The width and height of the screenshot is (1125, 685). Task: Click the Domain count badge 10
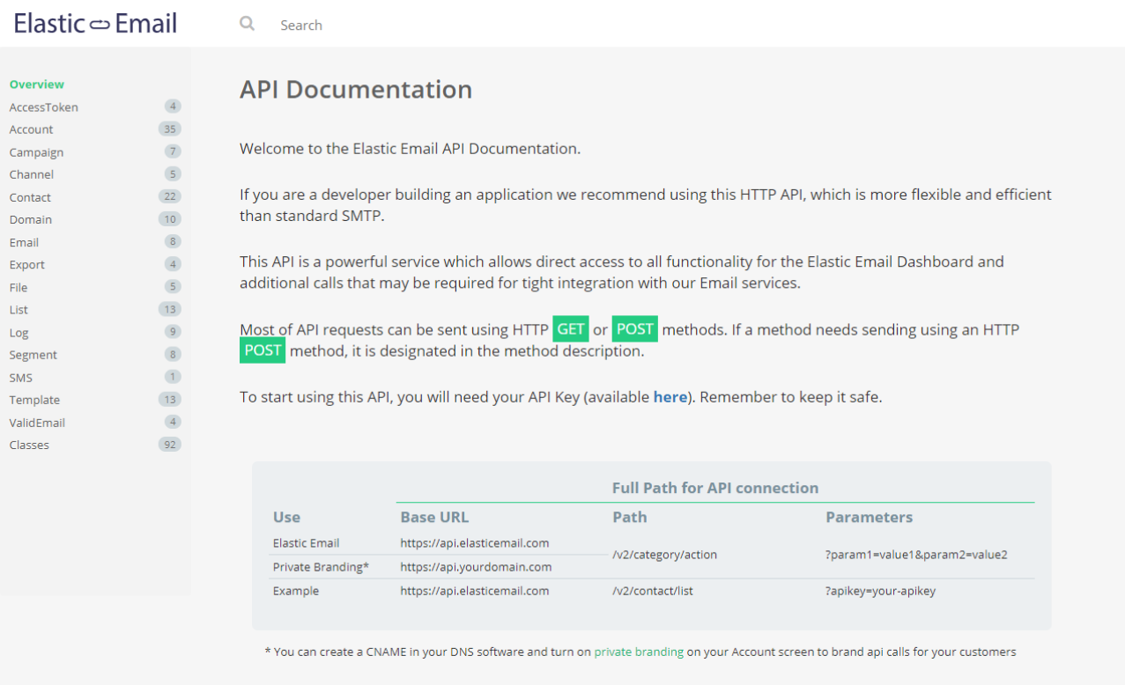pos(170,219)
